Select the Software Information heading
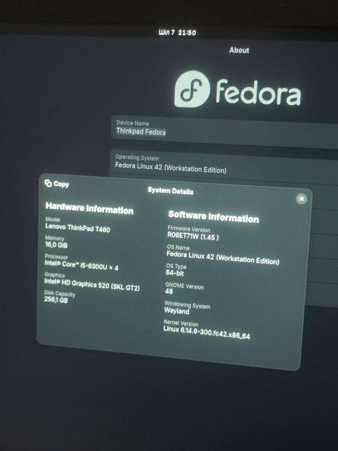 [213, 217]
